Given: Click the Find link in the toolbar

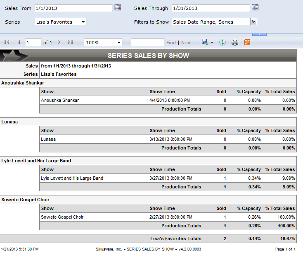Looking at the screenshot, I should (171, 43).
